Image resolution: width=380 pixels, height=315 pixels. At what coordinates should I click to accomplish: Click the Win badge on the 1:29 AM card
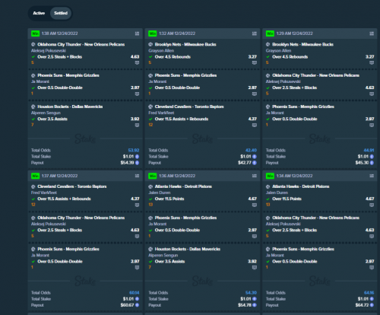(x=270, y=33)
